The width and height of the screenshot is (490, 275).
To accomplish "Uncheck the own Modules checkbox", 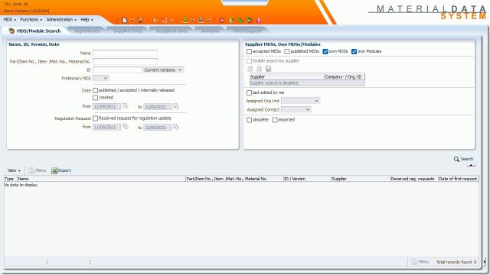I will pyautogui.click(x=354, y=51).
